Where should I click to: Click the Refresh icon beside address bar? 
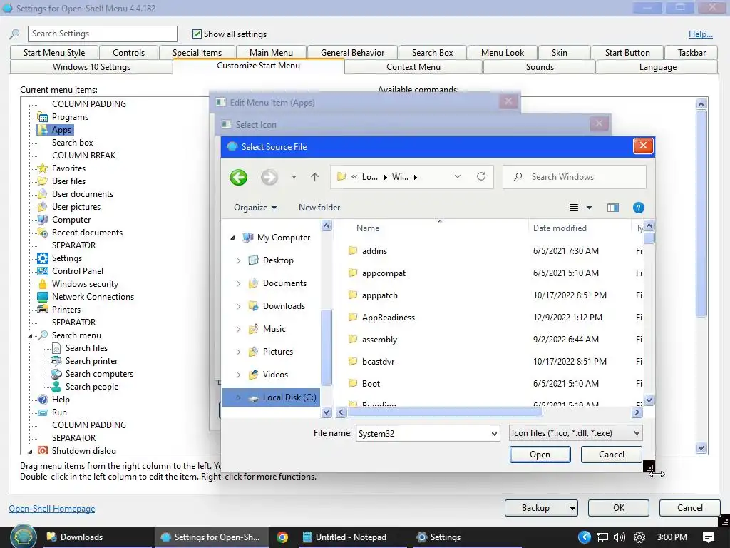(x=481, y=177)
